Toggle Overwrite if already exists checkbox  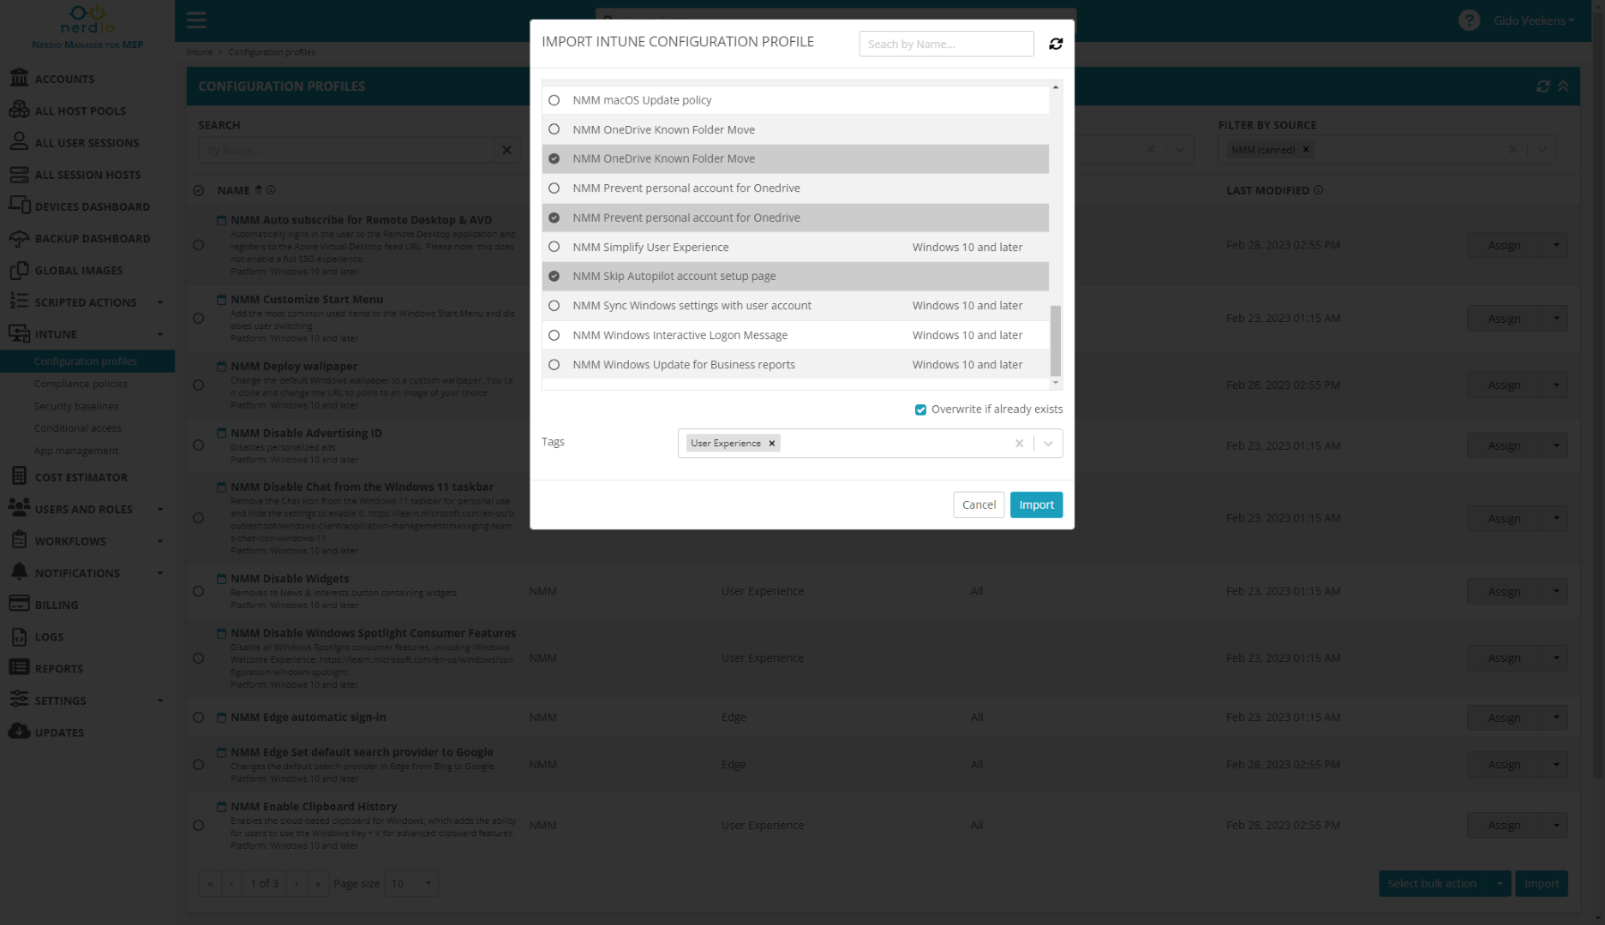click(920, 409)
